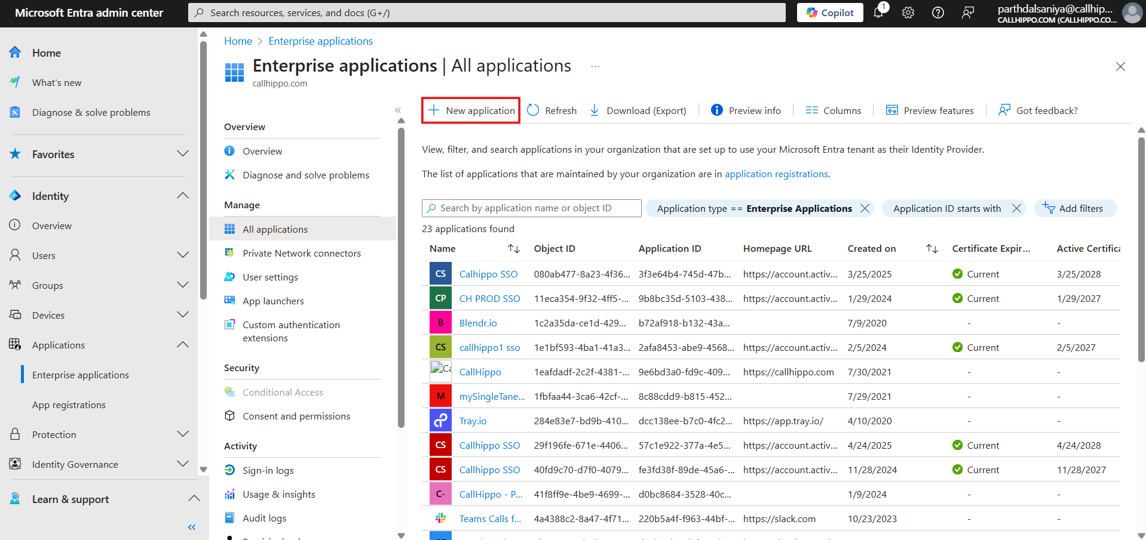1146x540 pixels.
Task: Focus the search by application name field
Action: point(532,208)
